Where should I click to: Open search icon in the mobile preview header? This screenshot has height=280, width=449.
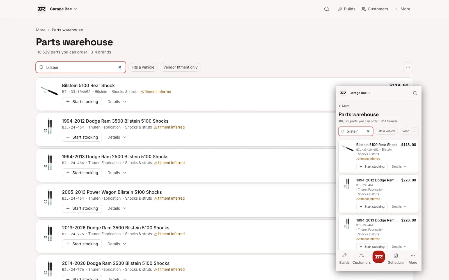(415, 93)
